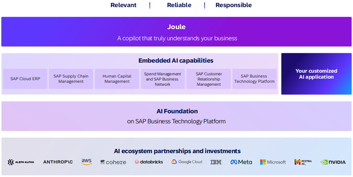This screenshot has width=353, height=177.
Task: Select the SAP Supply Chain Management tile
Action: 71,79
